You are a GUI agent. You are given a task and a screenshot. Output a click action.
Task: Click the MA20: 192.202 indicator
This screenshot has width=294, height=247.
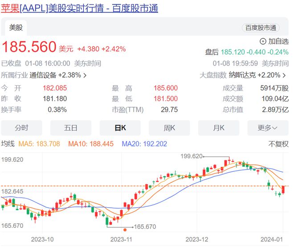point(144,144)
